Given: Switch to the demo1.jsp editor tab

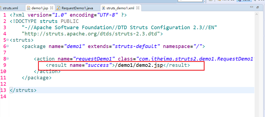Looking at the screenshot, I should tap(40, 8).
